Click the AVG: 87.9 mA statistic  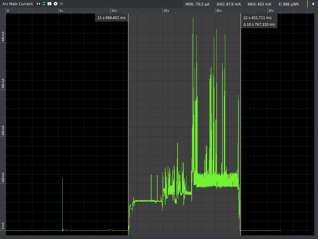point(229,4)
